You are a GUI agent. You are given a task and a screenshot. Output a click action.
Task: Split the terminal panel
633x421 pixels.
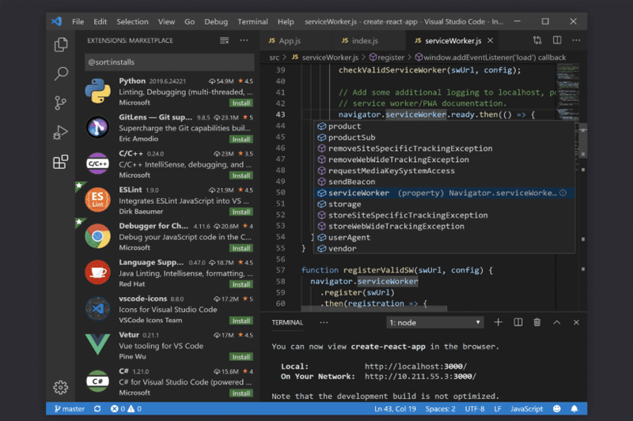[x=518, y=322]
